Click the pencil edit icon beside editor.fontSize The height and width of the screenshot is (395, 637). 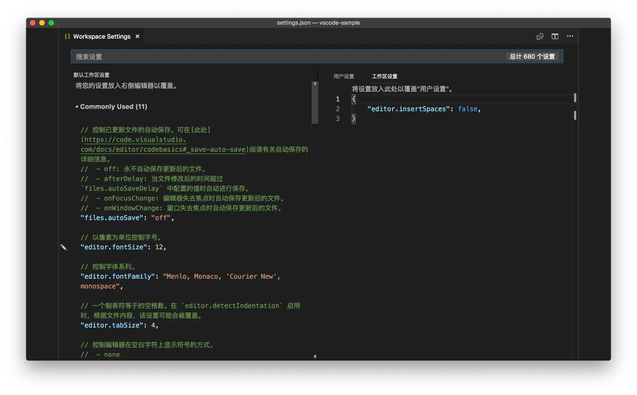(63, 247)
